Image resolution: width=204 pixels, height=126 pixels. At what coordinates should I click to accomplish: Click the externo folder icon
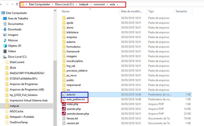pyautogui.click(x=64, y=42)
